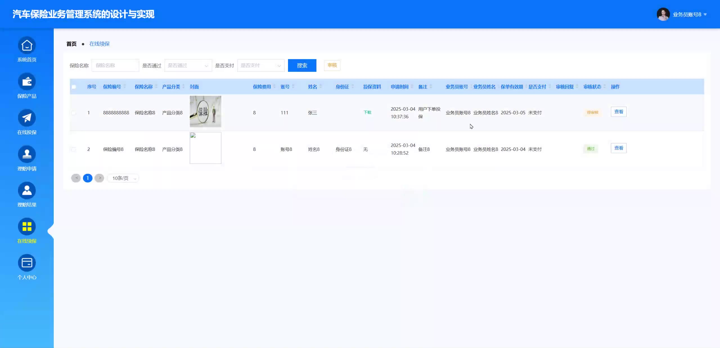Check the row 1 checkbox
Image resolution: width=720 pixels, height=348 pixels.
pos(74,113)
